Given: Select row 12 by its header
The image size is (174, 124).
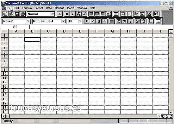Looking at the screenshot, I should (x=4, y=82).
